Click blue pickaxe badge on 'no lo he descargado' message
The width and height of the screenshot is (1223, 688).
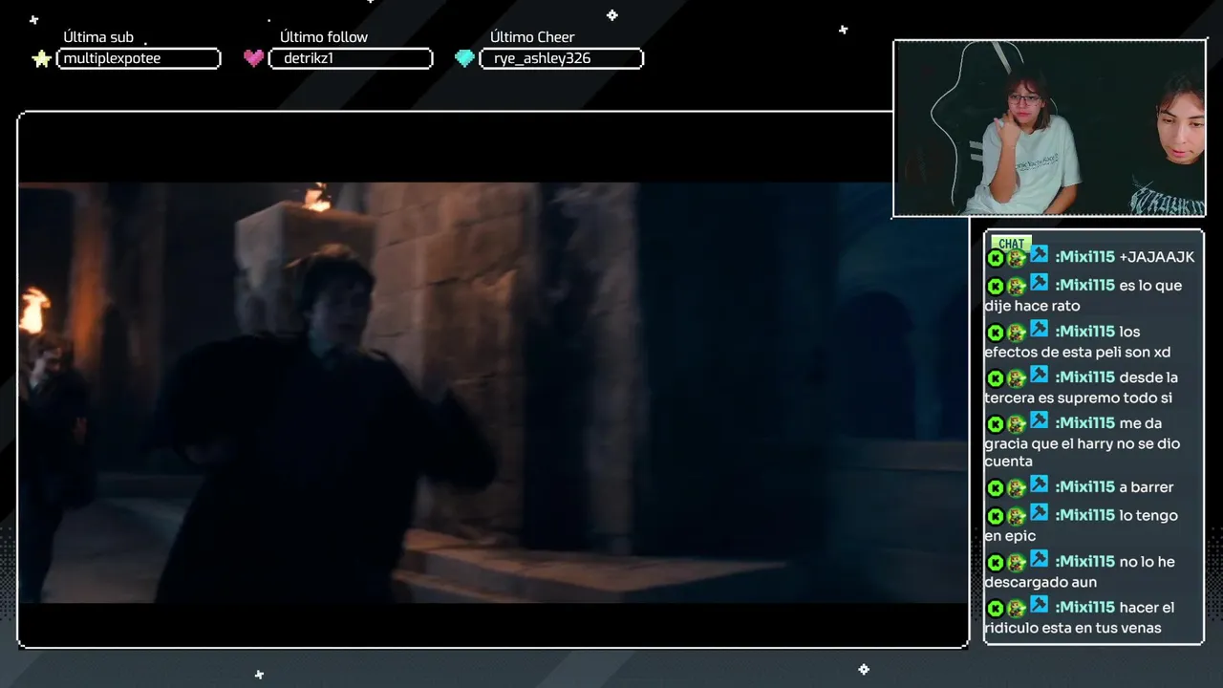point(1039,560)
